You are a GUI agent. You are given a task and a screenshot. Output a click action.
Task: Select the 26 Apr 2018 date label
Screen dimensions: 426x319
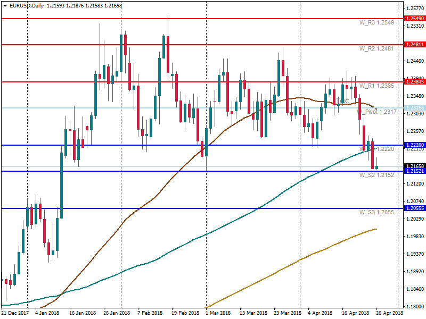[388, 313]
